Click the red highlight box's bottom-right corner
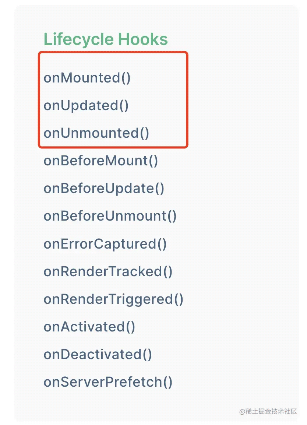 (x=187, y=147)
